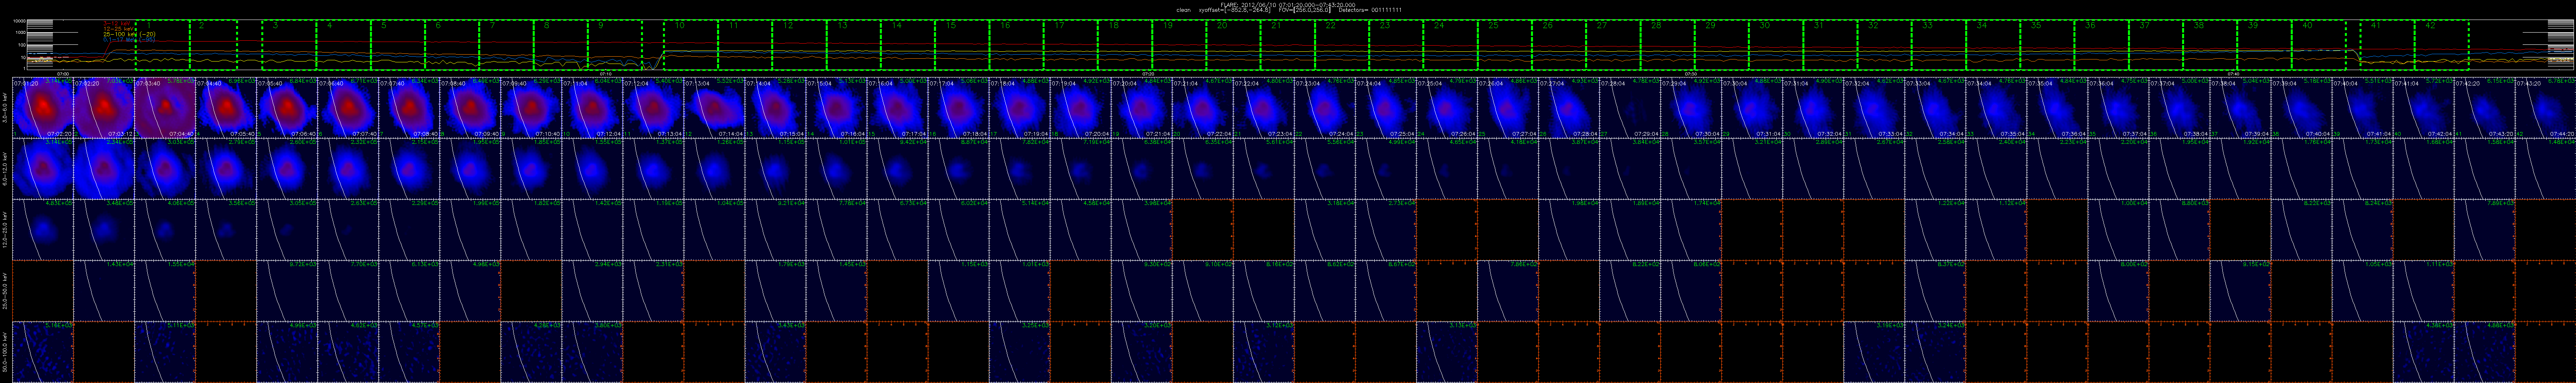
Task: Open the 3.0-6.0 keV image starting 07:40:04
Action: (x=2362, y=107)
